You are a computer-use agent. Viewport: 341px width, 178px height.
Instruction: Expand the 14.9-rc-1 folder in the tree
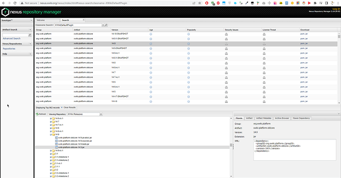click(x=51, y=151)
